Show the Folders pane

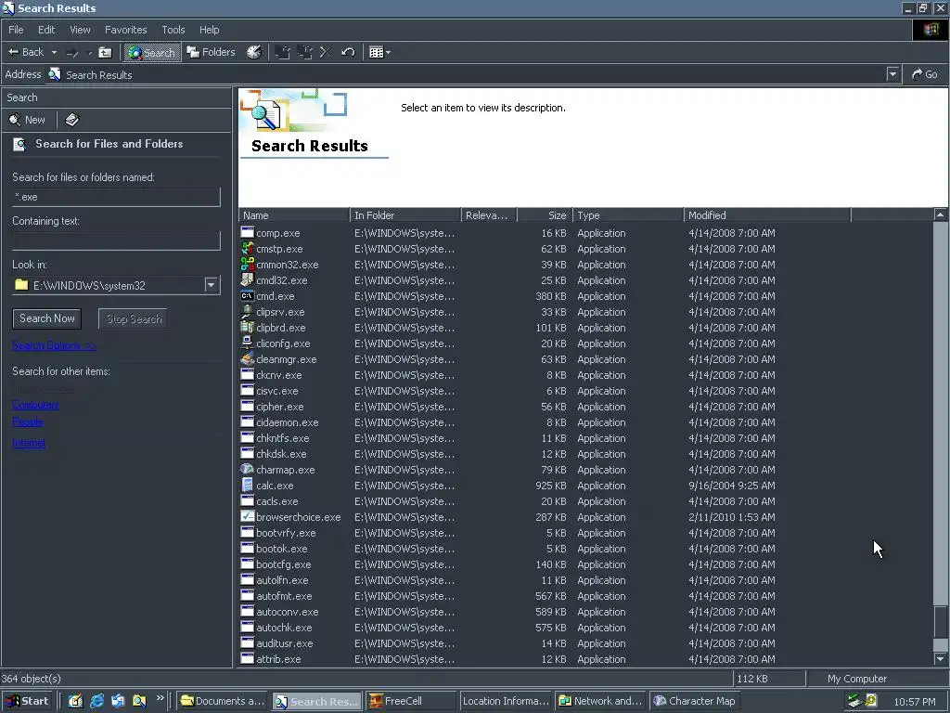pos(211,52)
